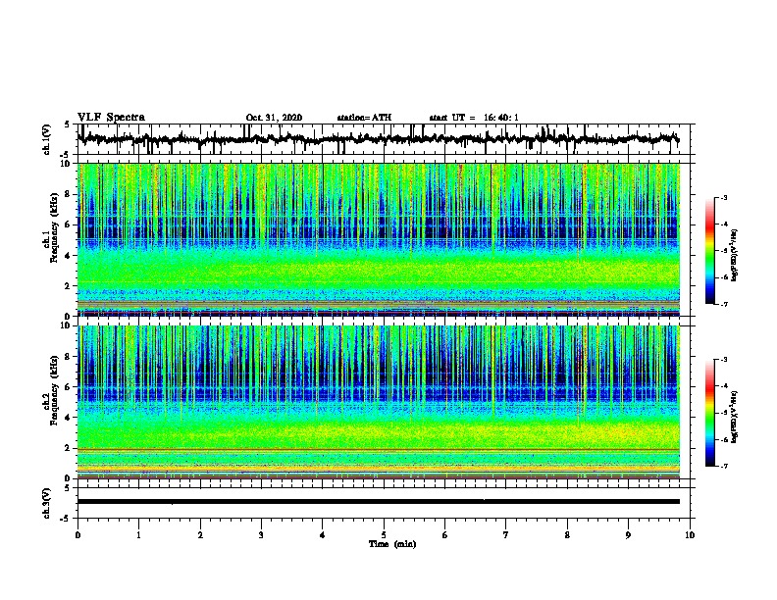This screenshot has width=777, height=600.
Task: Click the 'Time (min)' axis label
Action: click(392, 544)
